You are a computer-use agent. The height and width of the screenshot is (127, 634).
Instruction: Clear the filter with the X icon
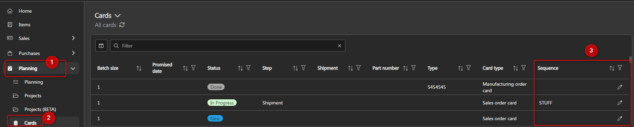(340, 46)
